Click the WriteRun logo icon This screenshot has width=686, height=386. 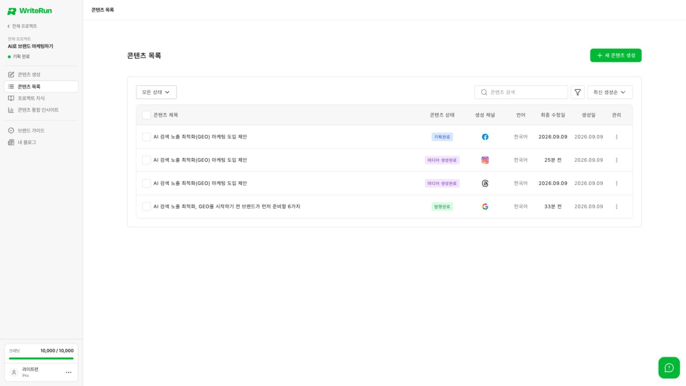pos(12,11)
